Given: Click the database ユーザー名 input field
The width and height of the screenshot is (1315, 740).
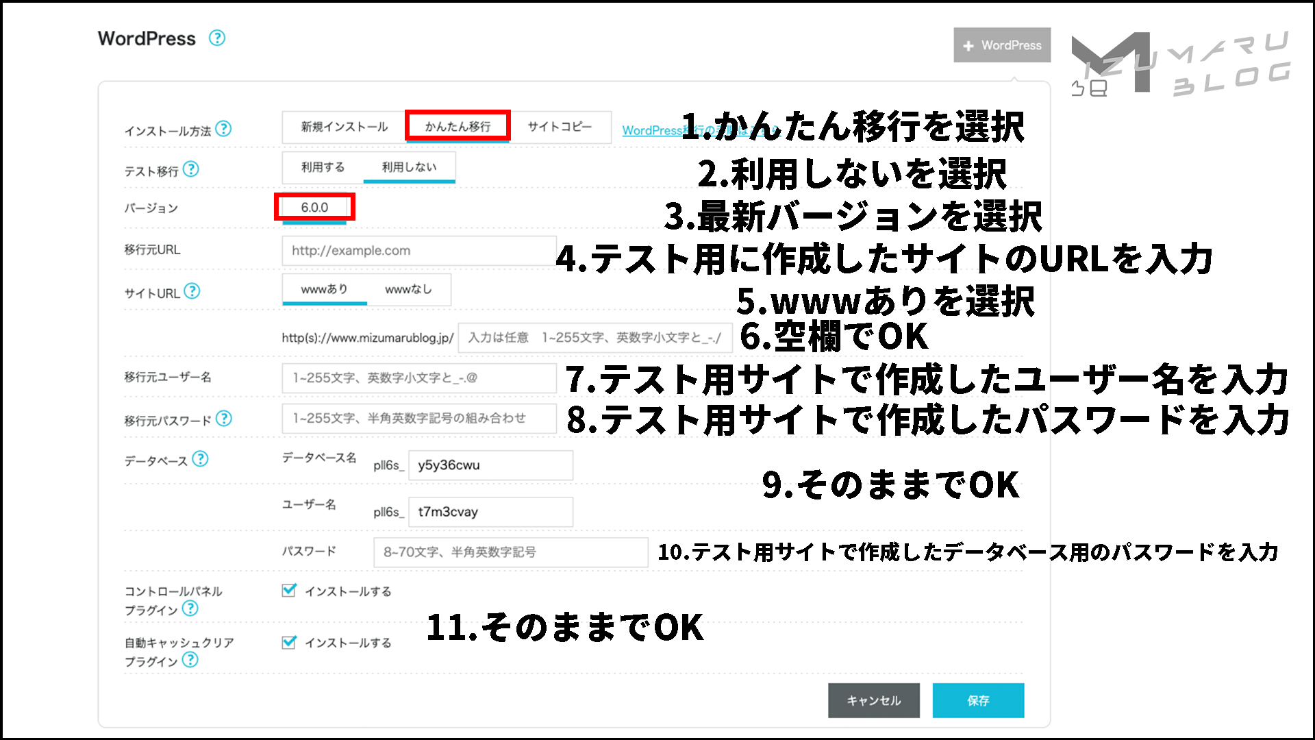Looking at the screenshot, I should (x=490, y=512).
